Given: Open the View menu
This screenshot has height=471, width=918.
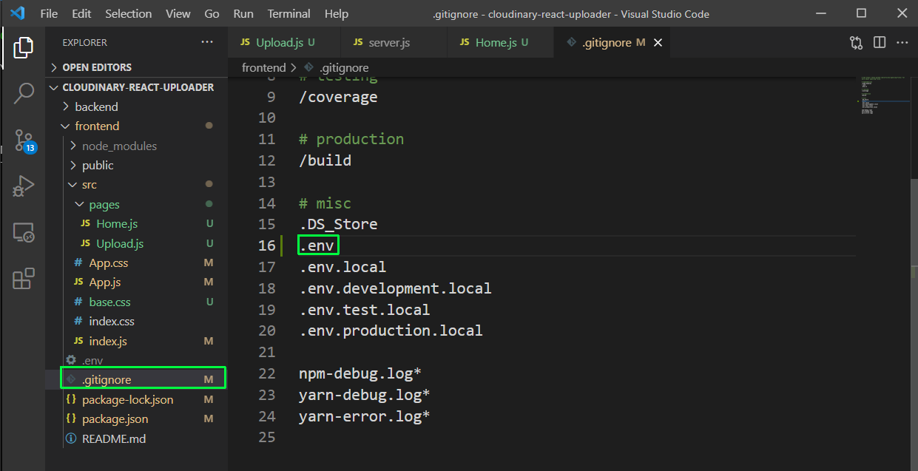Looking at the screenshot, I should click(x=178, y=14).
